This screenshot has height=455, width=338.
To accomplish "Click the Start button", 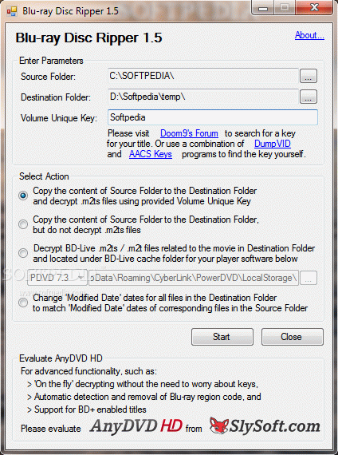I will tap(222, 337).
